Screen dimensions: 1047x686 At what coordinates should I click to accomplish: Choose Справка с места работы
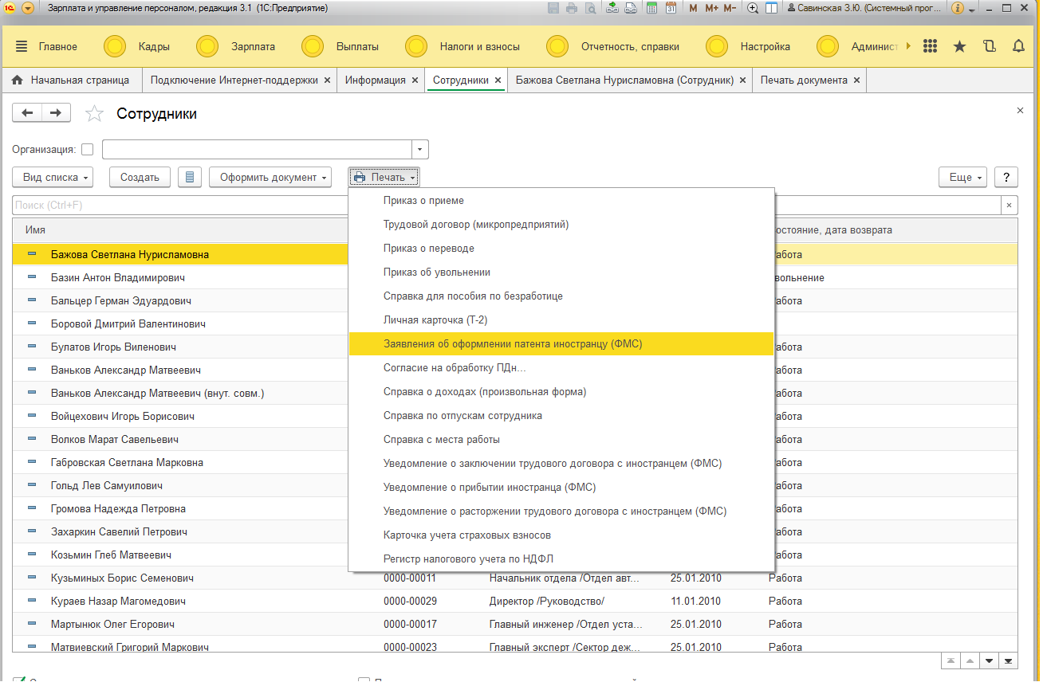point(561,440)
